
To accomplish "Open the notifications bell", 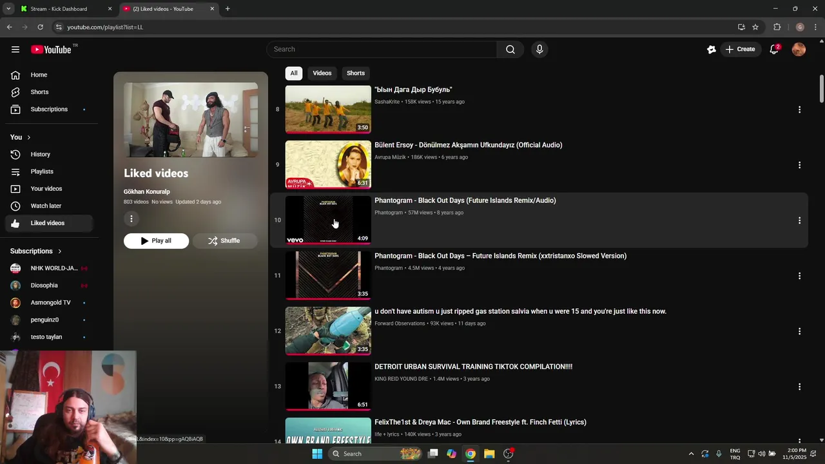I will (x=774, y=50).
